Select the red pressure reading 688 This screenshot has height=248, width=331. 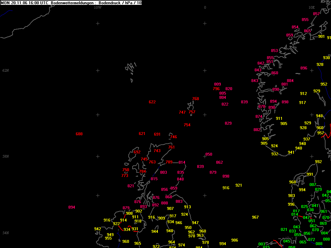(79, 134)
